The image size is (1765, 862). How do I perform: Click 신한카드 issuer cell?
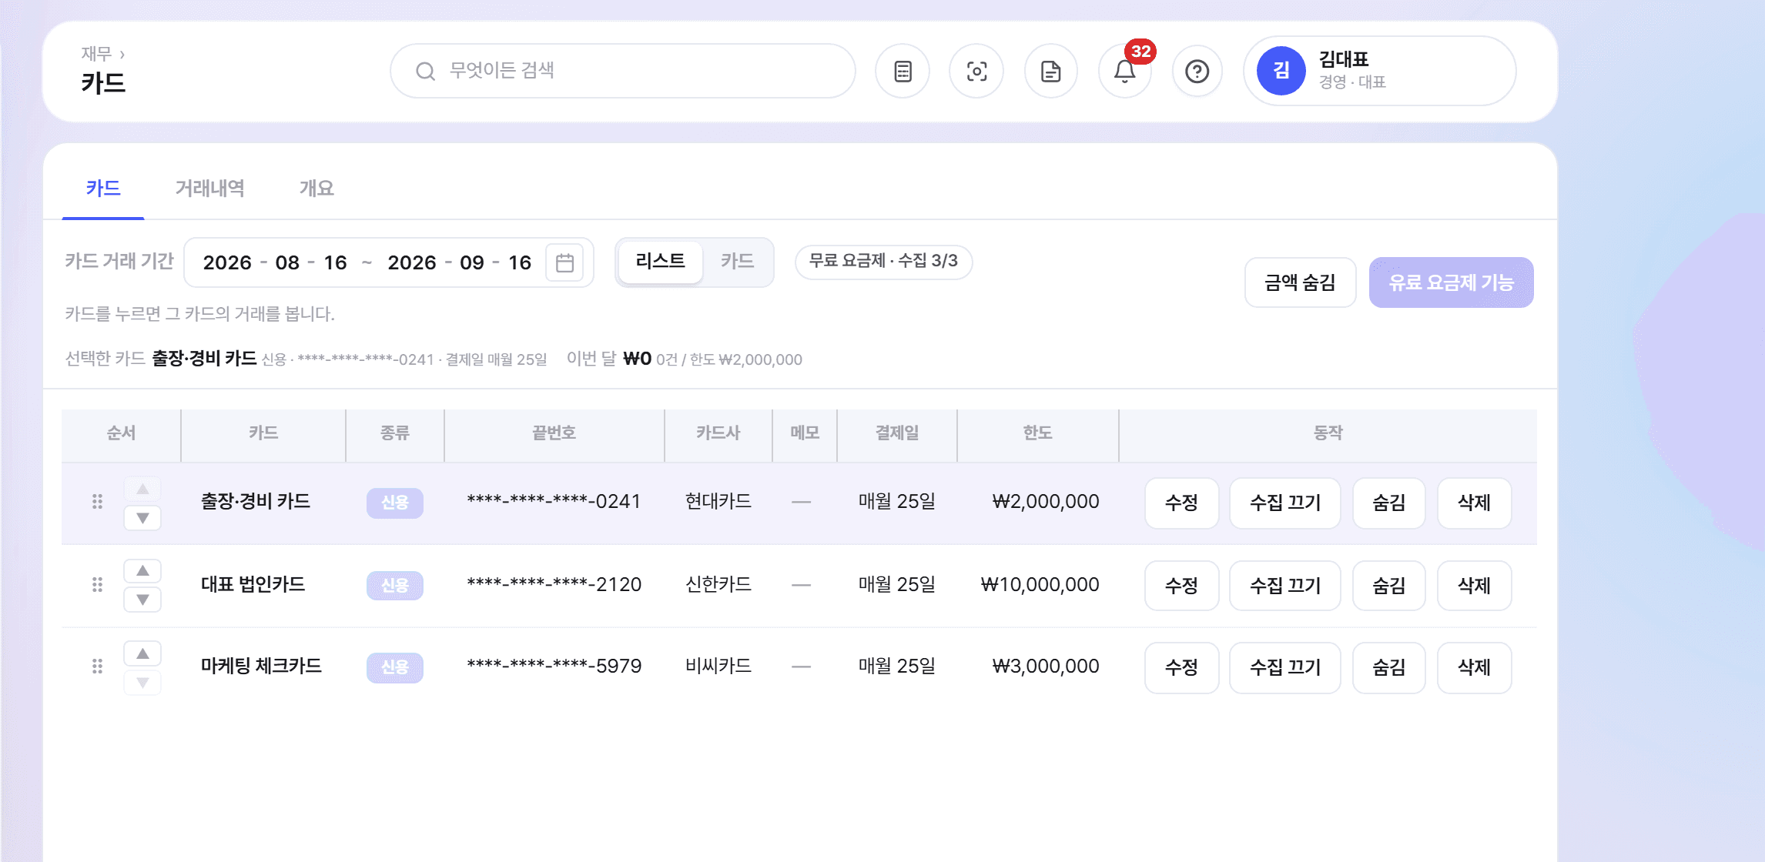[718, 585]
